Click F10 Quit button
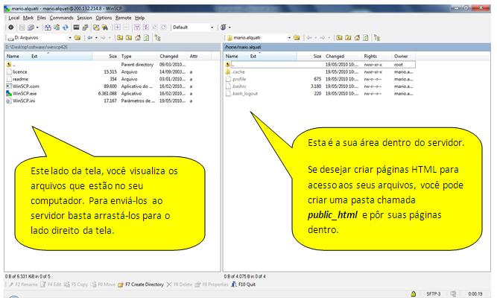This screenshot has height=306, width=497. tap(244, 284)
